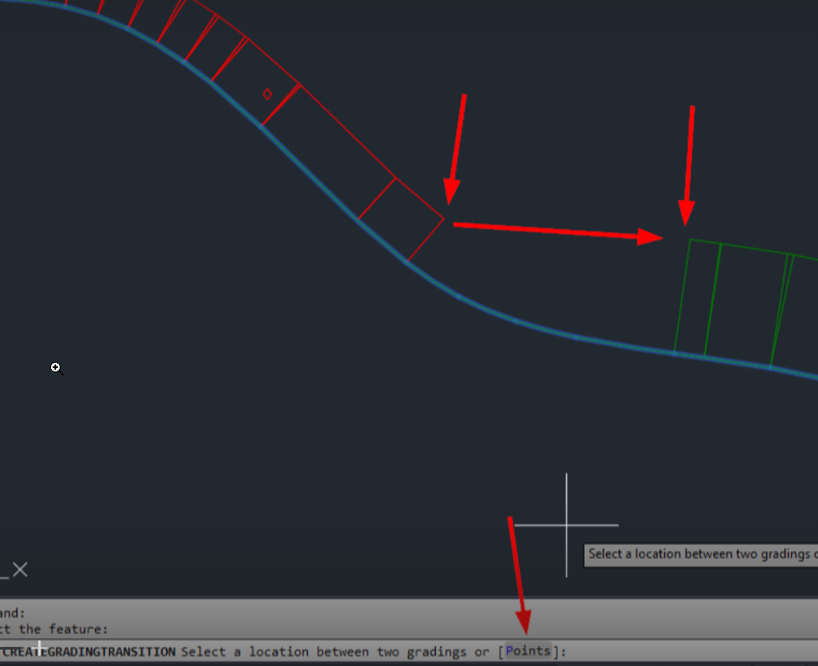Click the tooltip reading Select a location between two gradings

coord(700,554)
